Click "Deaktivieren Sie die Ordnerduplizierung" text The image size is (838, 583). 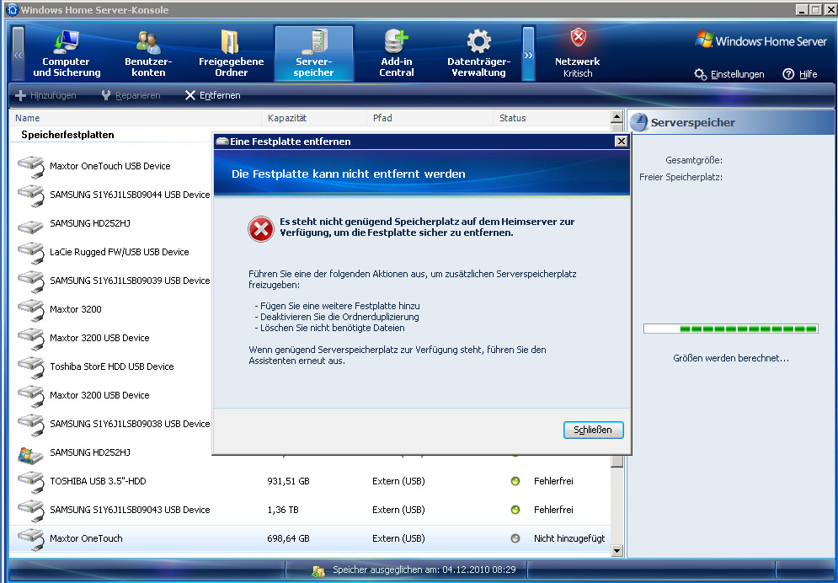point(339,317)
